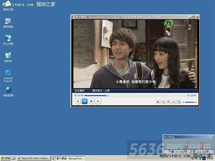Seek later on the progress track
Screen dimensions: 215x161
click(x=148, y=95)
